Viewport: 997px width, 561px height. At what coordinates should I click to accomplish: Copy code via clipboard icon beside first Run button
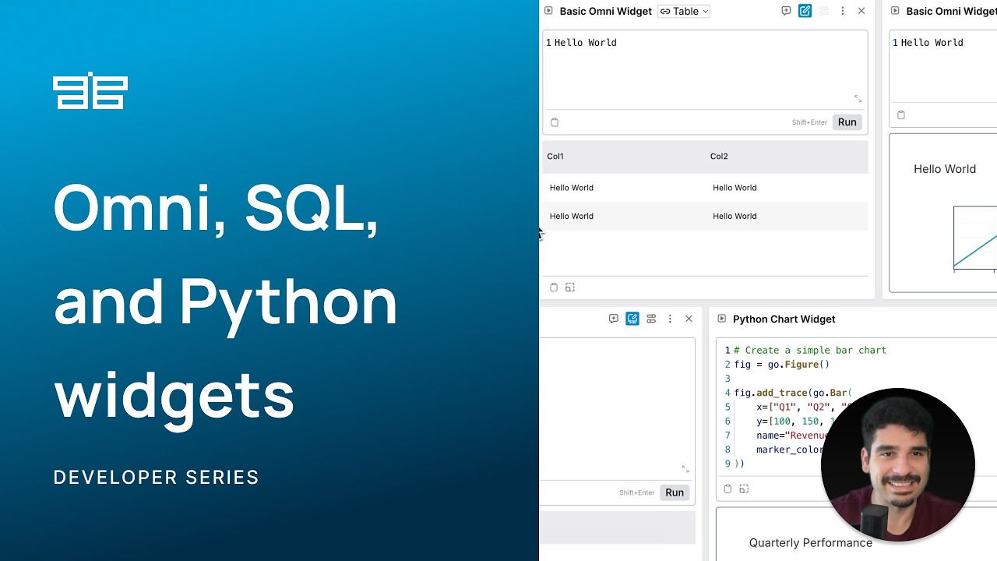pos(555,122)
